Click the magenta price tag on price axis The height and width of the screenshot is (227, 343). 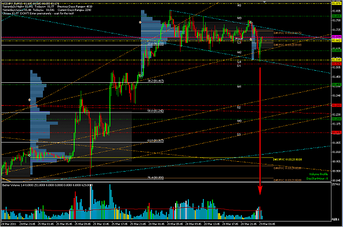point(336,37)
